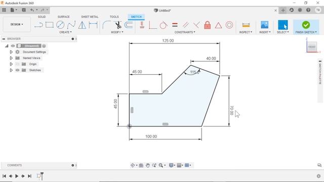Viewport: 324px width, 182px height.
Task: Jump to timeline end
Action: (x=29, y=176)
